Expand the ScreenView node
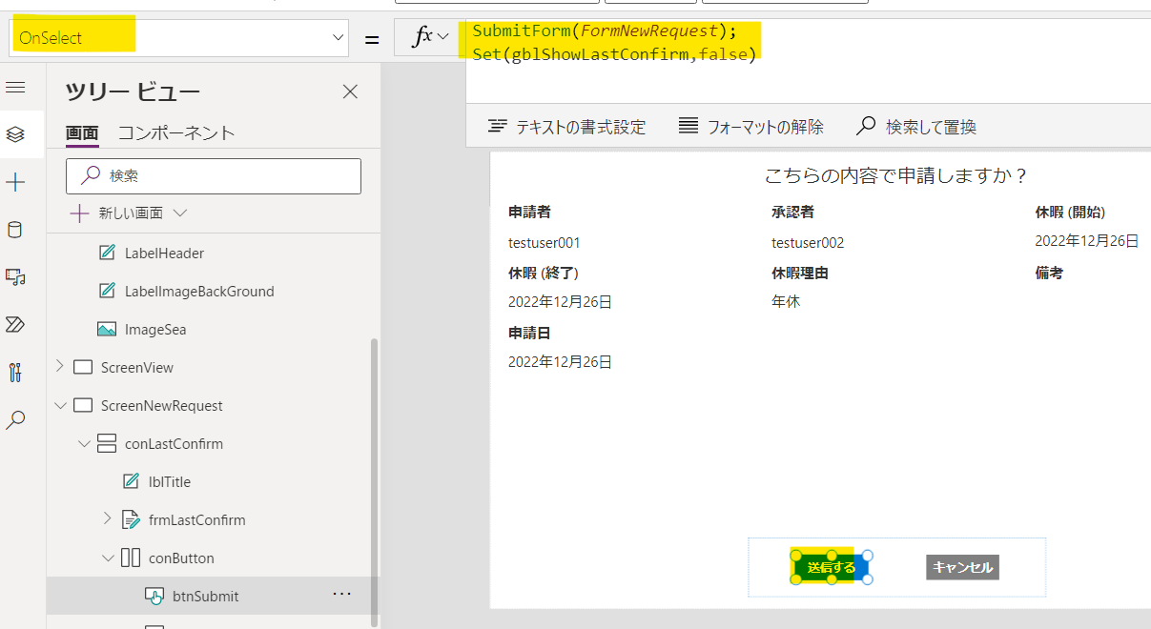This screenshot has width=1151, height=629. click(x=59, y=367)
